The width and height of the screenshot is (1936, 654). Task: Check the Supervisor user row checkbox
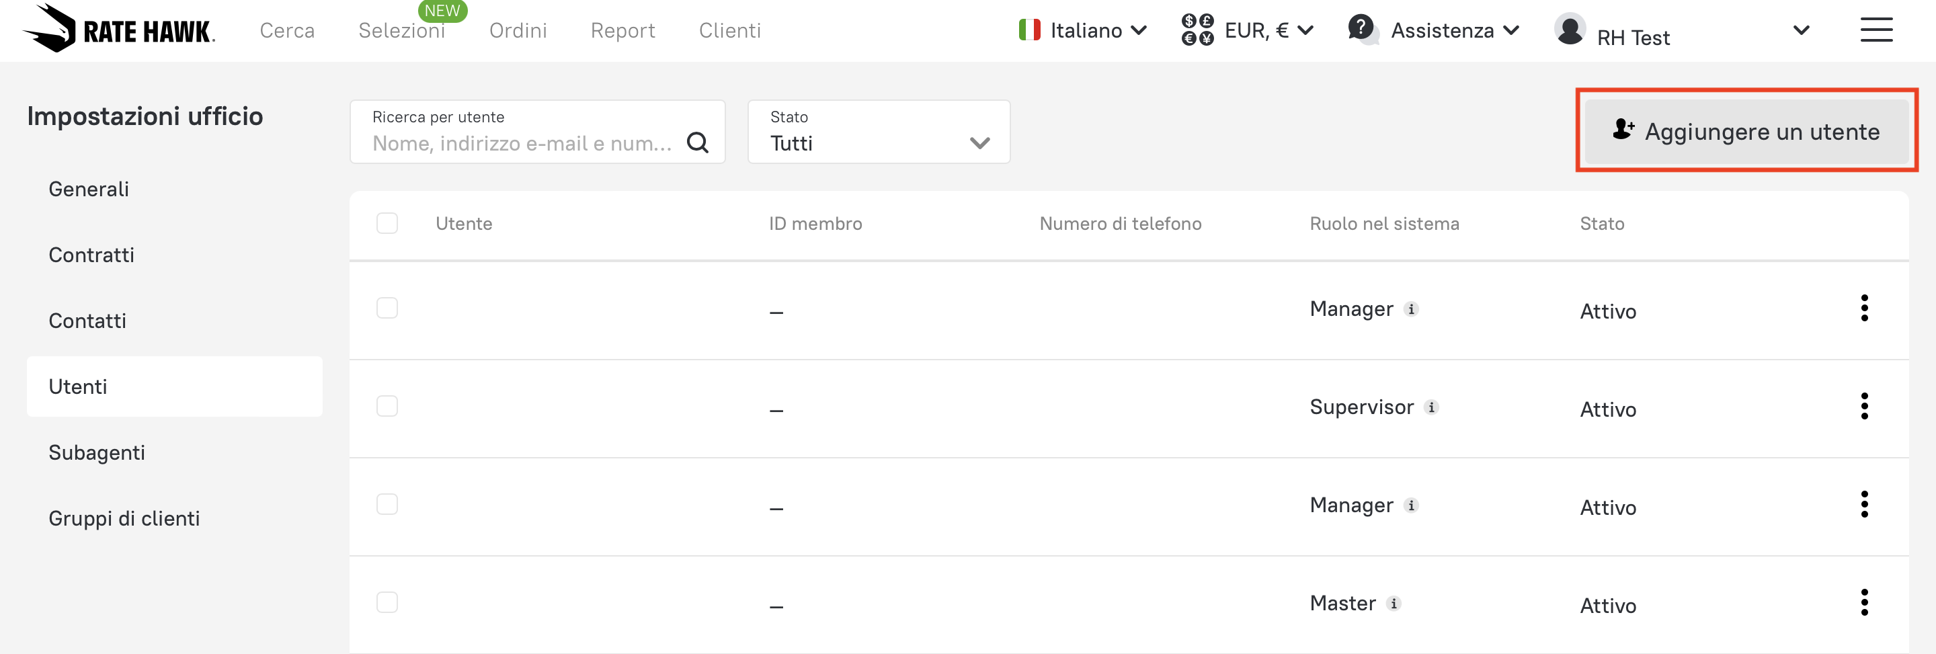387,407
